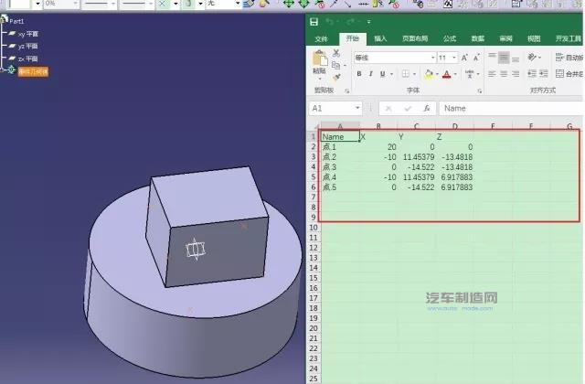Click the front face of the 3D box
The height and width of the screenshot is (384, 585).
click(x=218, y=252)
